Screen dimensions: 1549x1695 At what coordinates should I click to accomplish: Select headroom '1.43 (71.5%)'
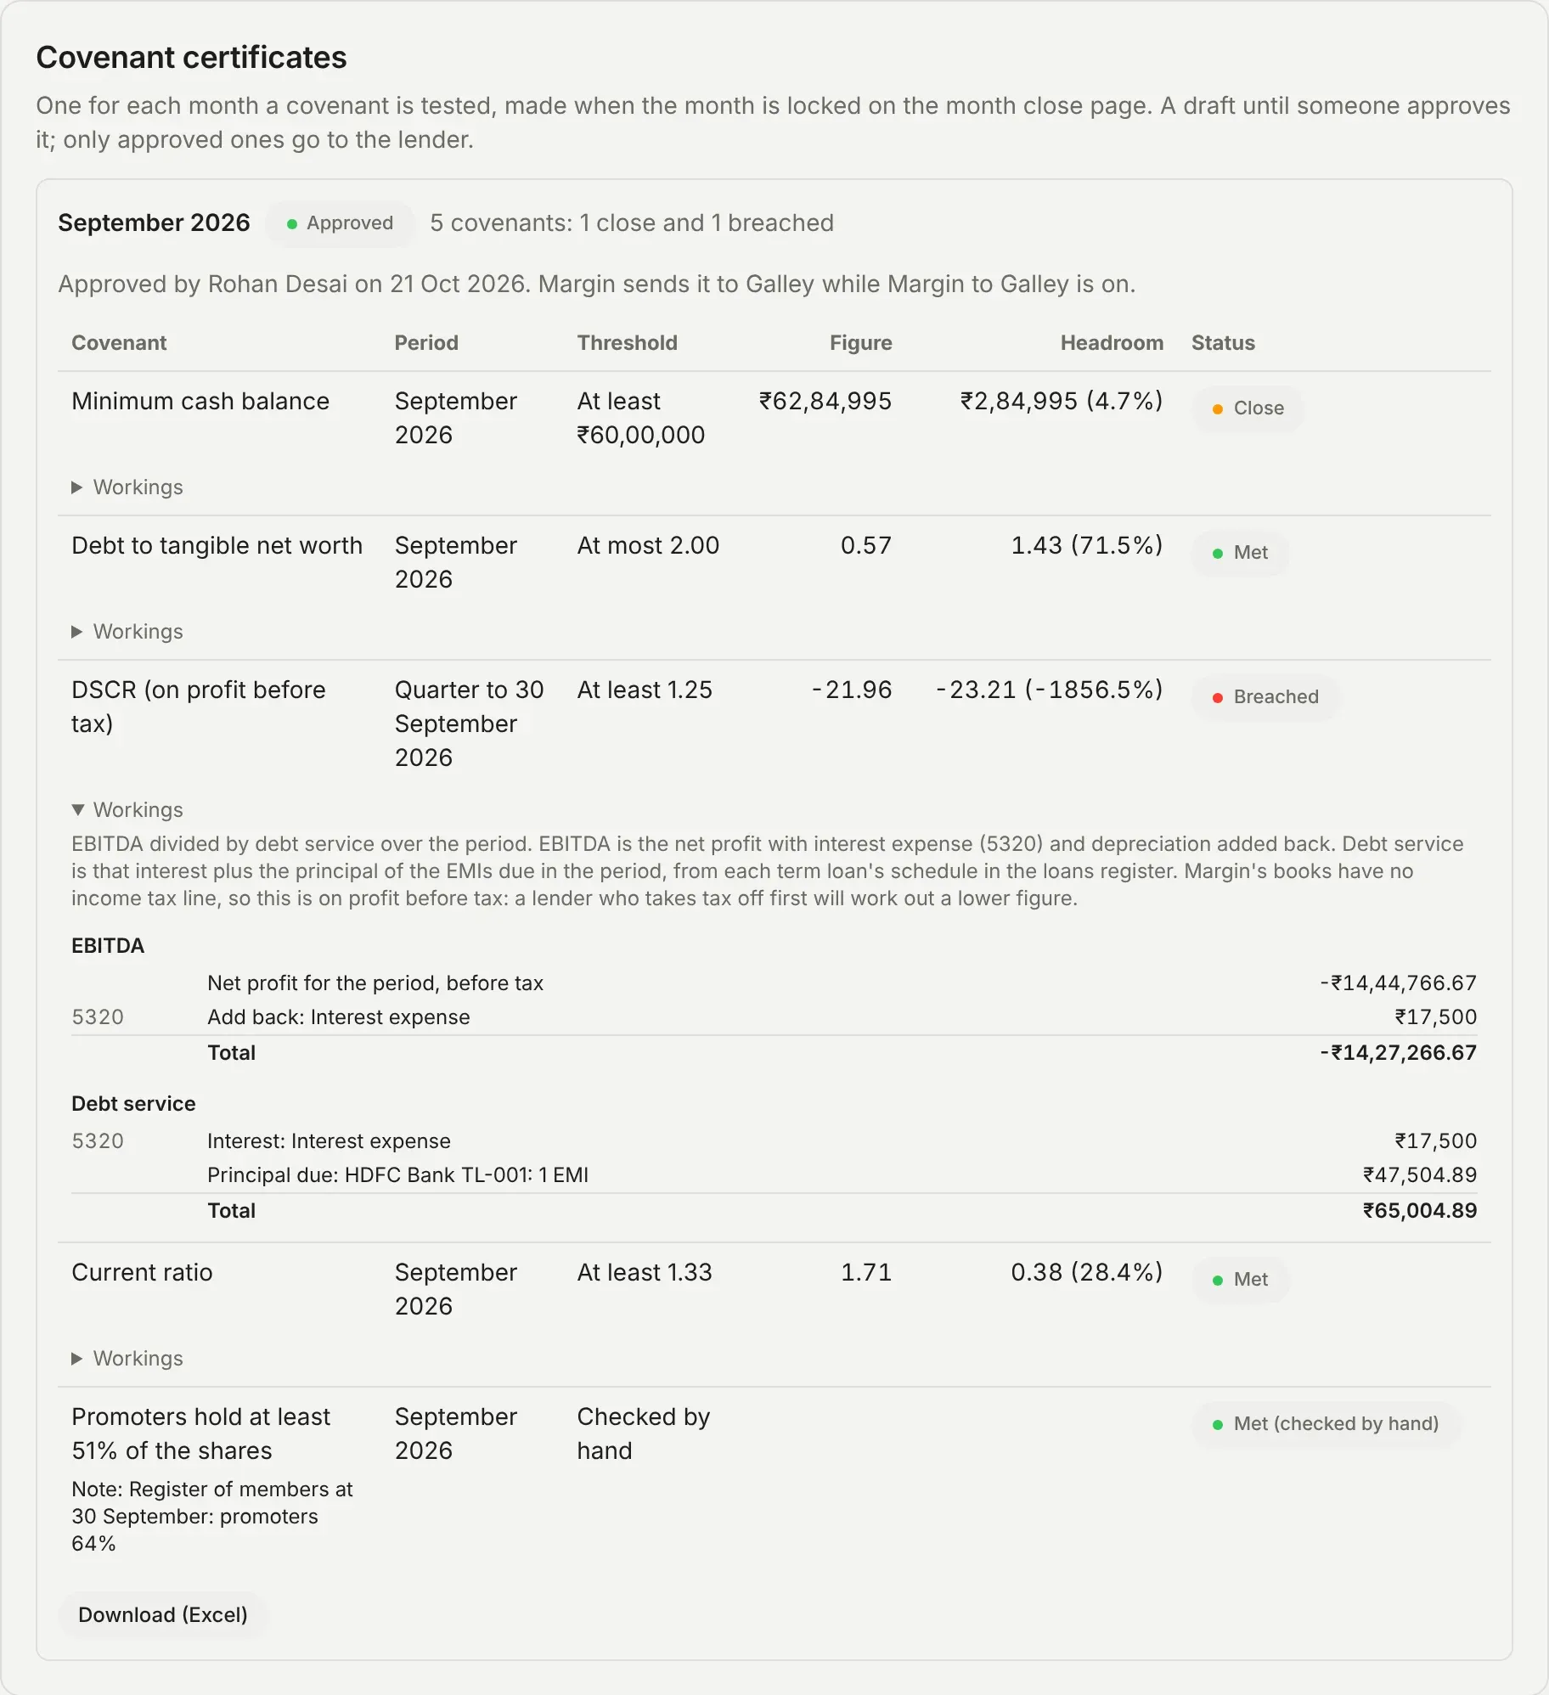pyautogui.click(x=1087, y=545)
